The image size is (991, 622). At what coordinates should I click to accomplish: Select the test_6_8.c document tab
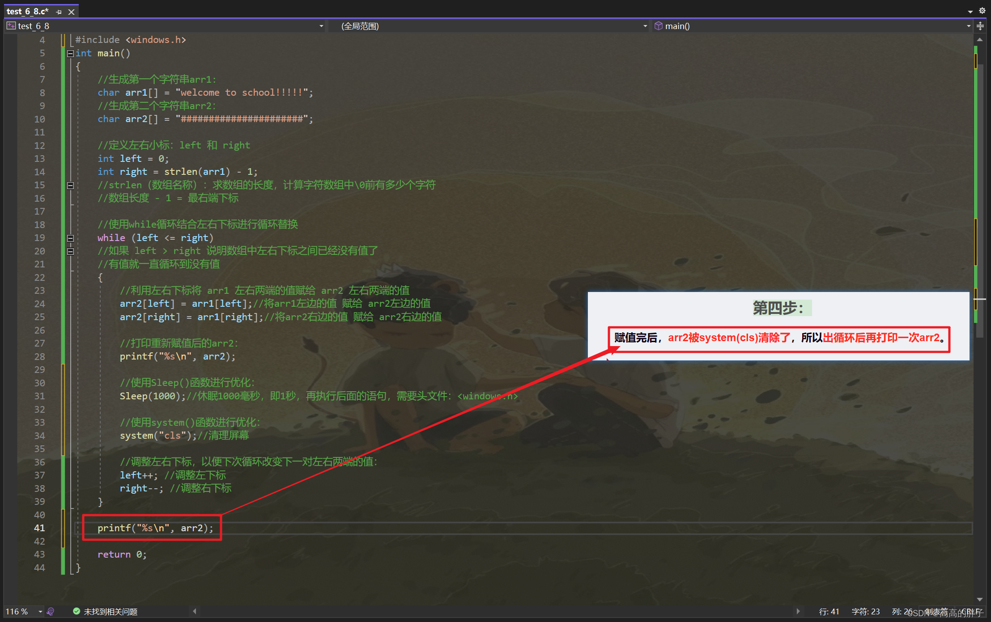(x=27, y=12)
